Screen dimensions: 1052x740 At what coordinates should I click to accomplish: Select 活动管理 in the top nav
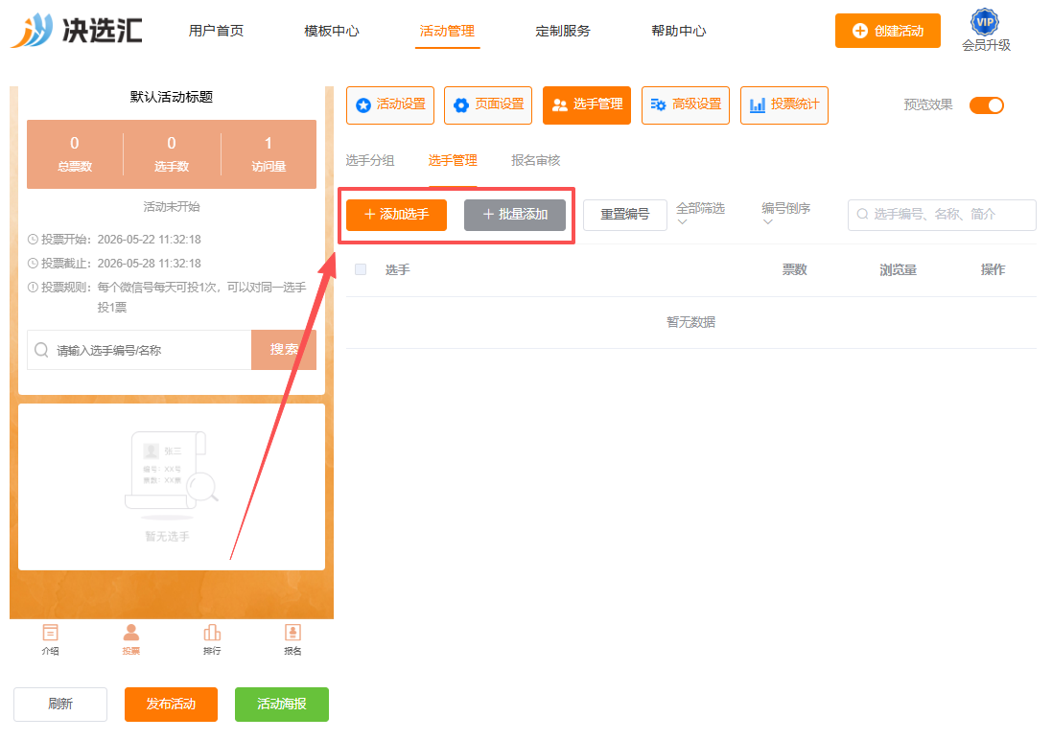[x=447, y=31]
